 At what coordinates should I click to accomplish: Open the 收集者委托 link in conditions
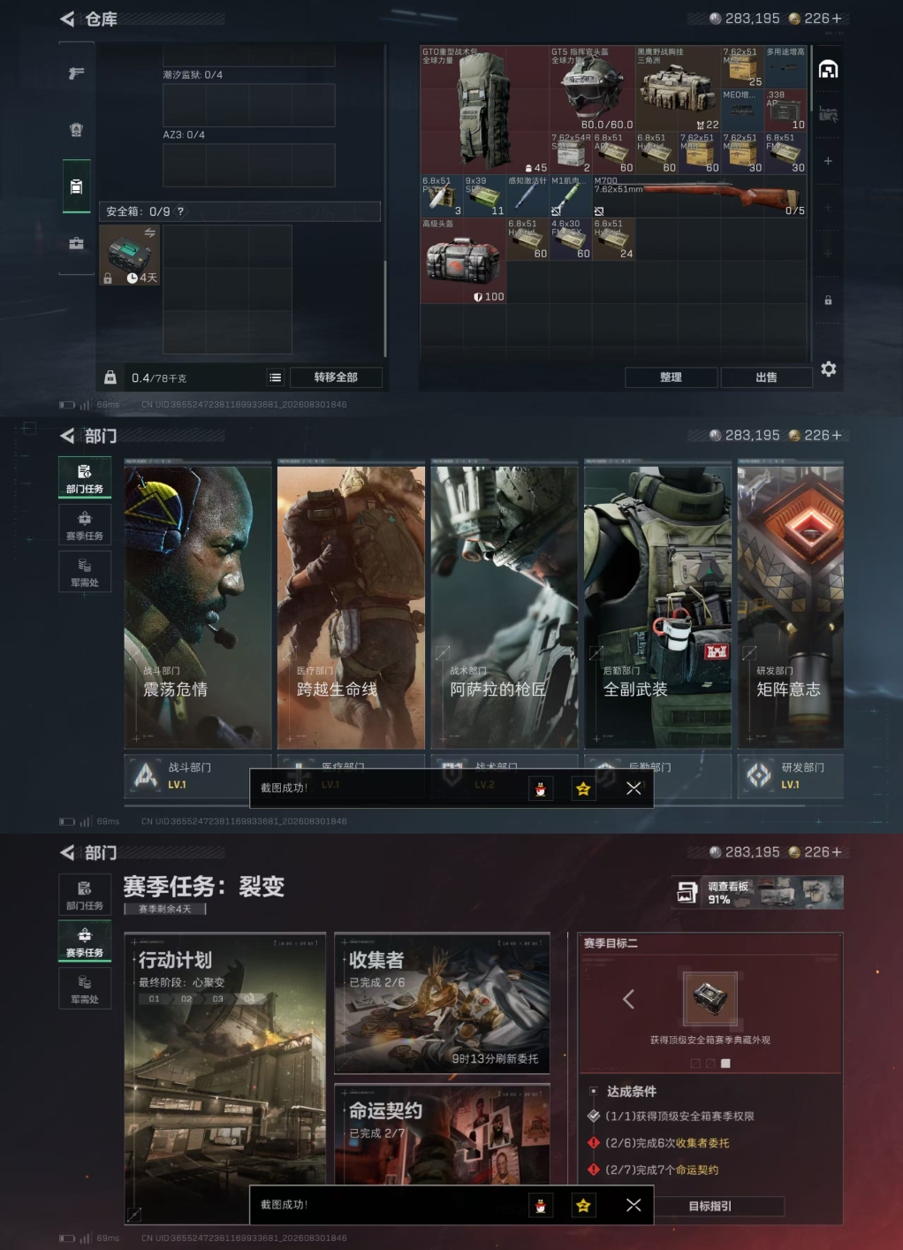[x=702, y=1143]
